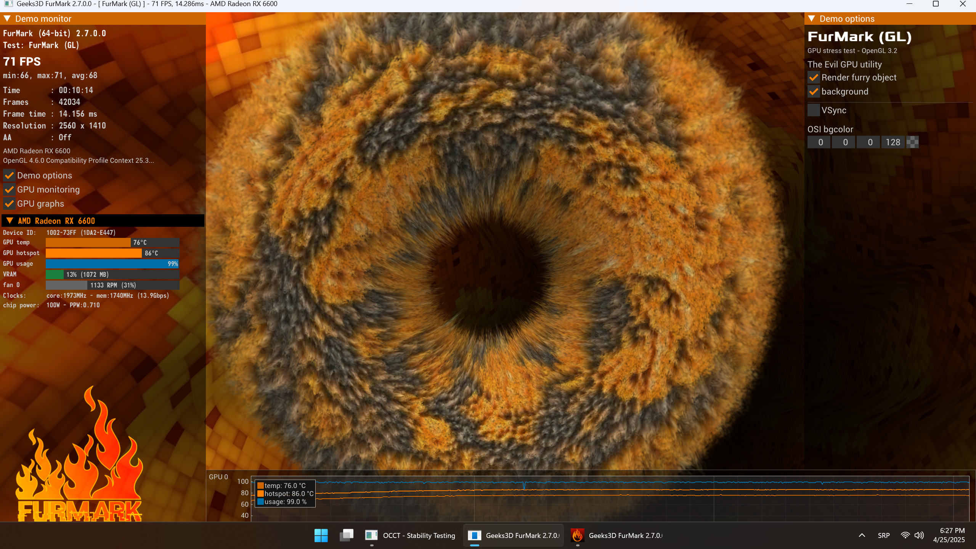Collapse the Demo monitor panel triangle
Viewport: 976px width, 549px height.
pyautogui.click(x=7, y=18)
